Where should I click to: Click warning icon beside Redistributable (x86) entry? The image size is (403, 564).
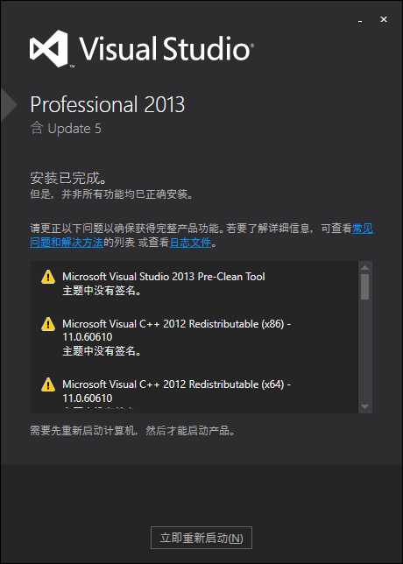pyautogui.click(x=48, y=324)
